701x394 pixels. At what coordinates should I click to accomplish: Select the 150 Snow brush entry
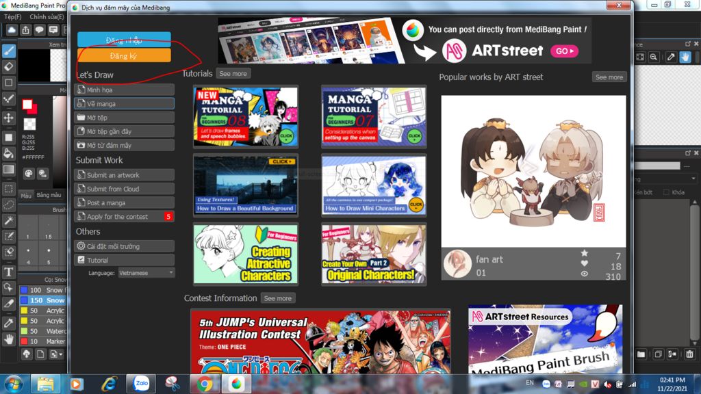43,300
